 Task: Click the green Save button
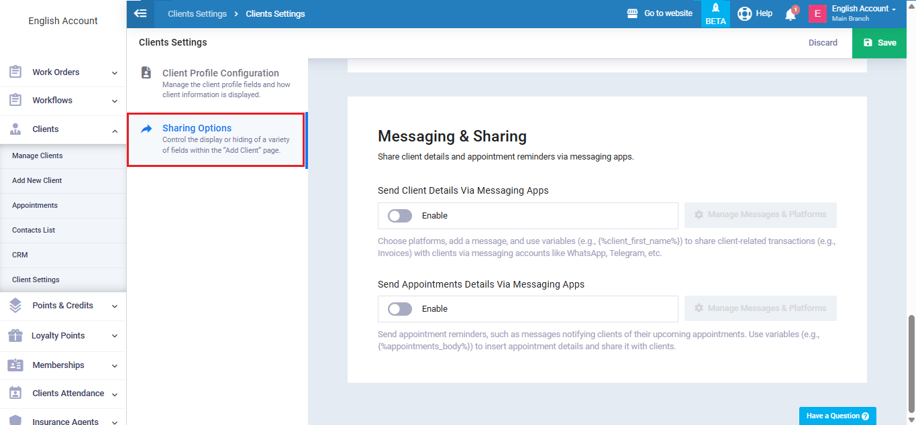(879, 43)
